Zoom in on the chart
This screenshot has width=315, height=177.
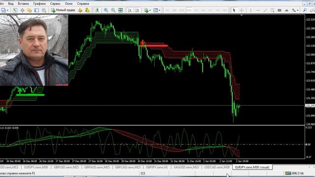coord(106,10)
